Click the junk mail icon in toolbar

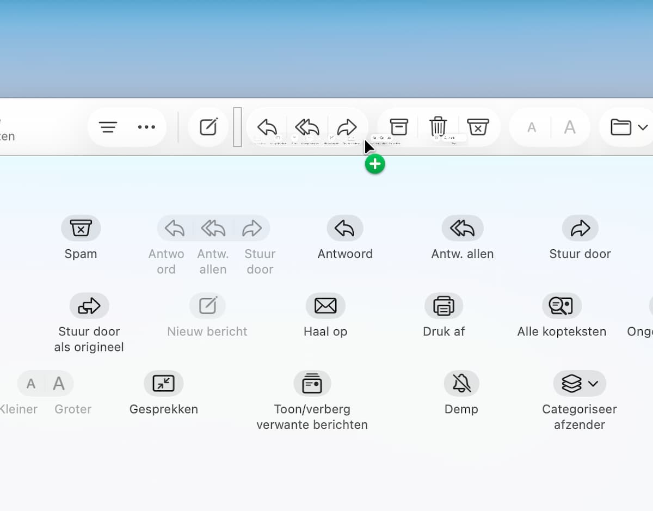point(478,127)
